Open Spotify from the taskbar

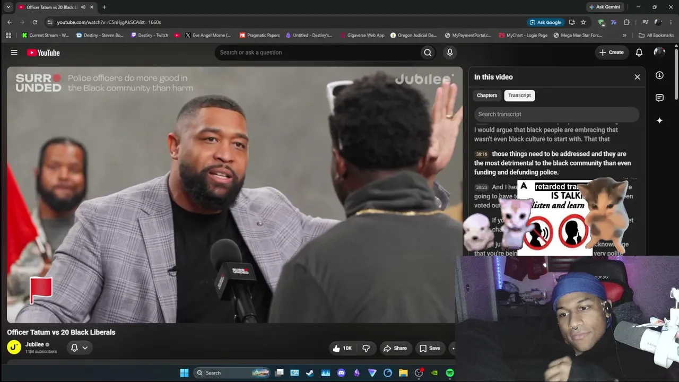click(450, 373)
